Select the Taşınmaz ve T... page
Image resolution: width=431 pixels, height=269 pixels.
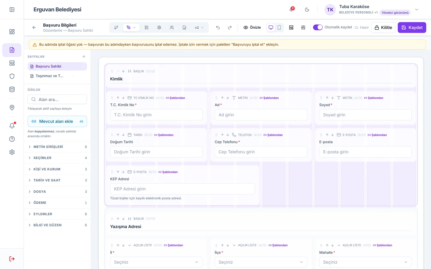click(57, 76)
